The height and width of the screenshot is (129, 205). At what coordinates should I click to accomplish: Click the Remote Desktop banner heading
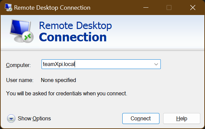[x=75, y=26]
